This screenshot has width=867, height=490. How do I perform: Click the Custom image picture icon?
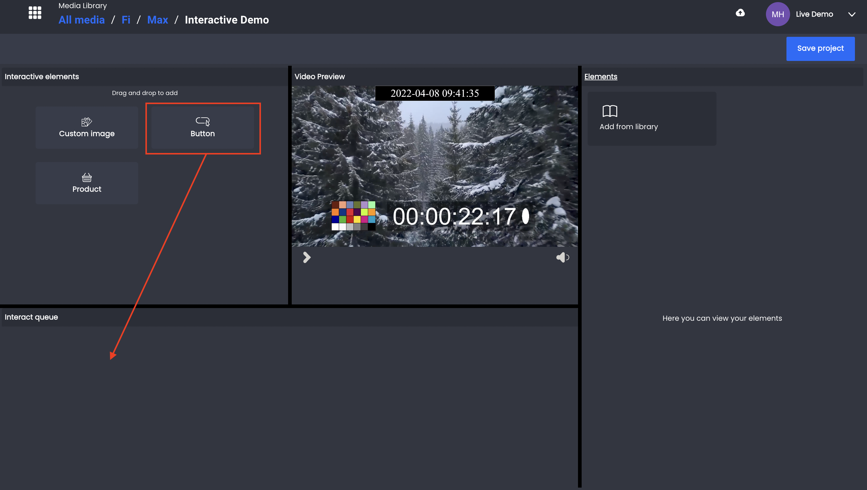87,122
